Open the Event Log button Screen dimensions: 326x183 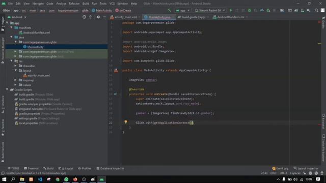[x=280, y=168]
